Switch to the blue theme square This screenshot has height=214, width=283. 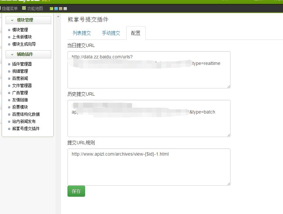click(56, 8)
